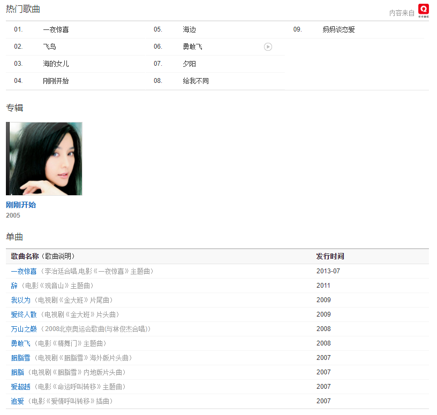Open the 刚刚开始 album title link
This screenshot has height=415, width=437.
21,205
